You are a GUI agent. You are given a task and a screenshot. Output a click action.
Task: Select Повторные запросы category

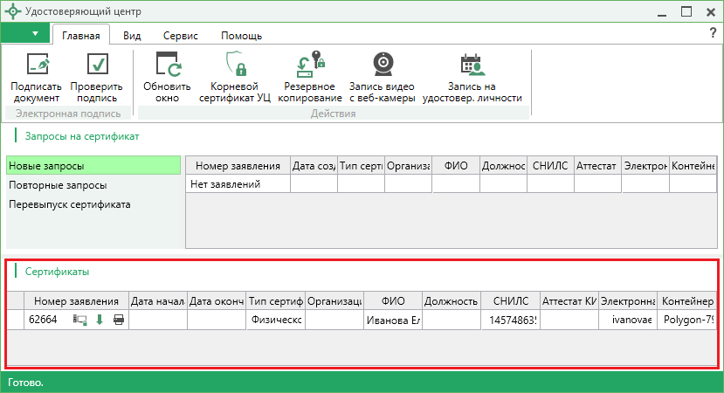(58, 185)
